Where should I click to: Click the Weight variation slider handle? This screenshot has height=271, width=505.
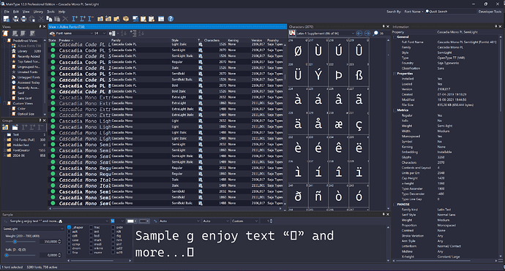point(15,242)
